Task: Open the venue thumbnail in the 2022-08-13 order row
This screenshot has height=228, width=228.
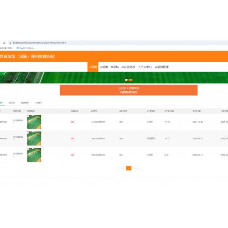Action: point(34,139)
